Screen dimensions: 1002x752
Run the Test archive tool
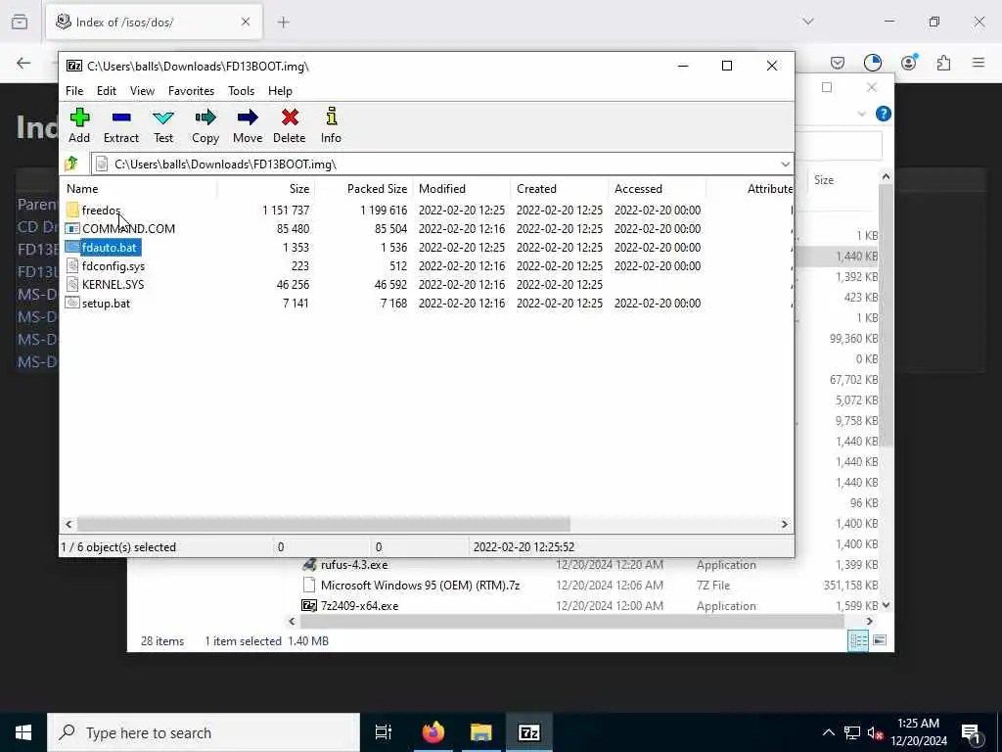[163, 125]
